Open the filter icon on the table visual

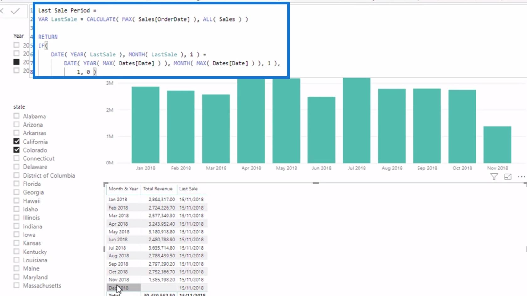(494, 177)
